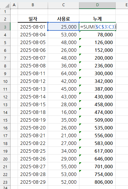Image resolution: width=128 pixels, height=189 pixels.
Task: Select row 1 header
Action: point(5,12)
